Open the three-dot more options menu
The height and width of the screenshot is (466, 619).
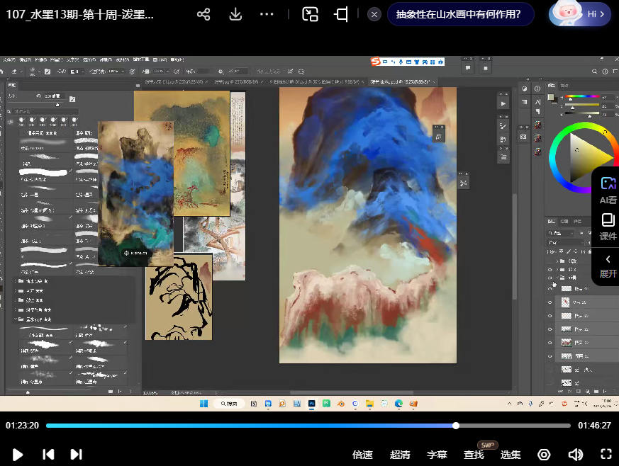(267, 14)
